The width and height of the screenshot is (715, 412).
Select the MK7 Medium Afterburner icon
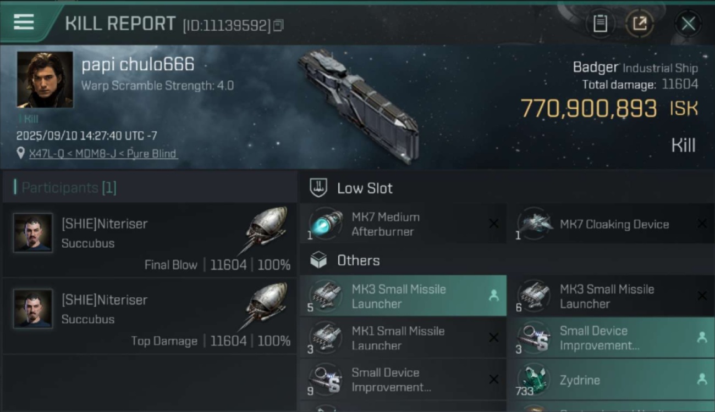[x=326, y=224]
